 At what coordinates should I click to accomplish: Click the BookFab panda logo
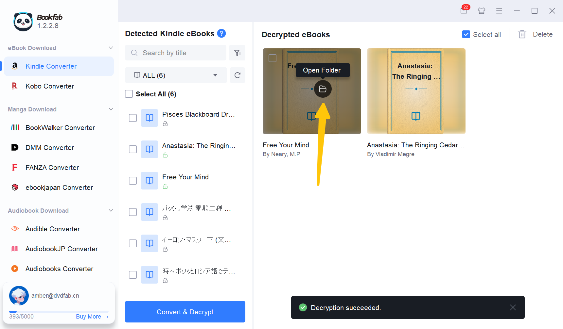coord(23,22)
